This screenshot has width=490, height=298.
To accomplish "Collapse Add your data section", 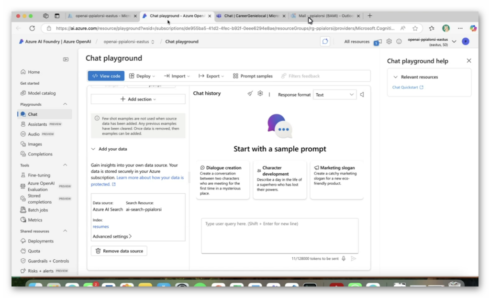I will point(93,149).
